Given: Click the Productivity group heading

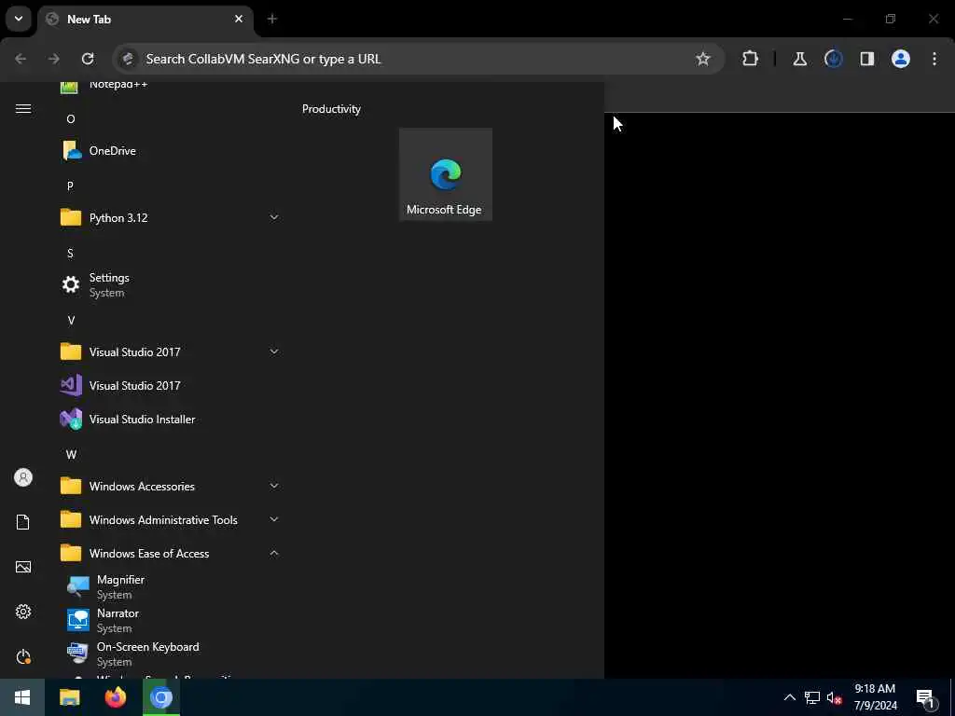Looking at the screenshot, I should (331, 109).
